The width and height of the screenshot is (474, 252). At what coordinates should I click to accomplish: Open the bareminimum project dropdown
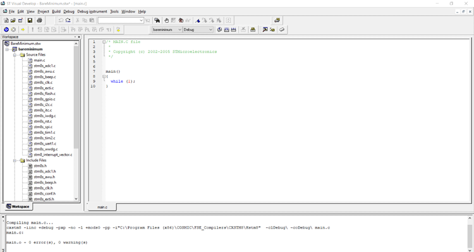point(179,30)
